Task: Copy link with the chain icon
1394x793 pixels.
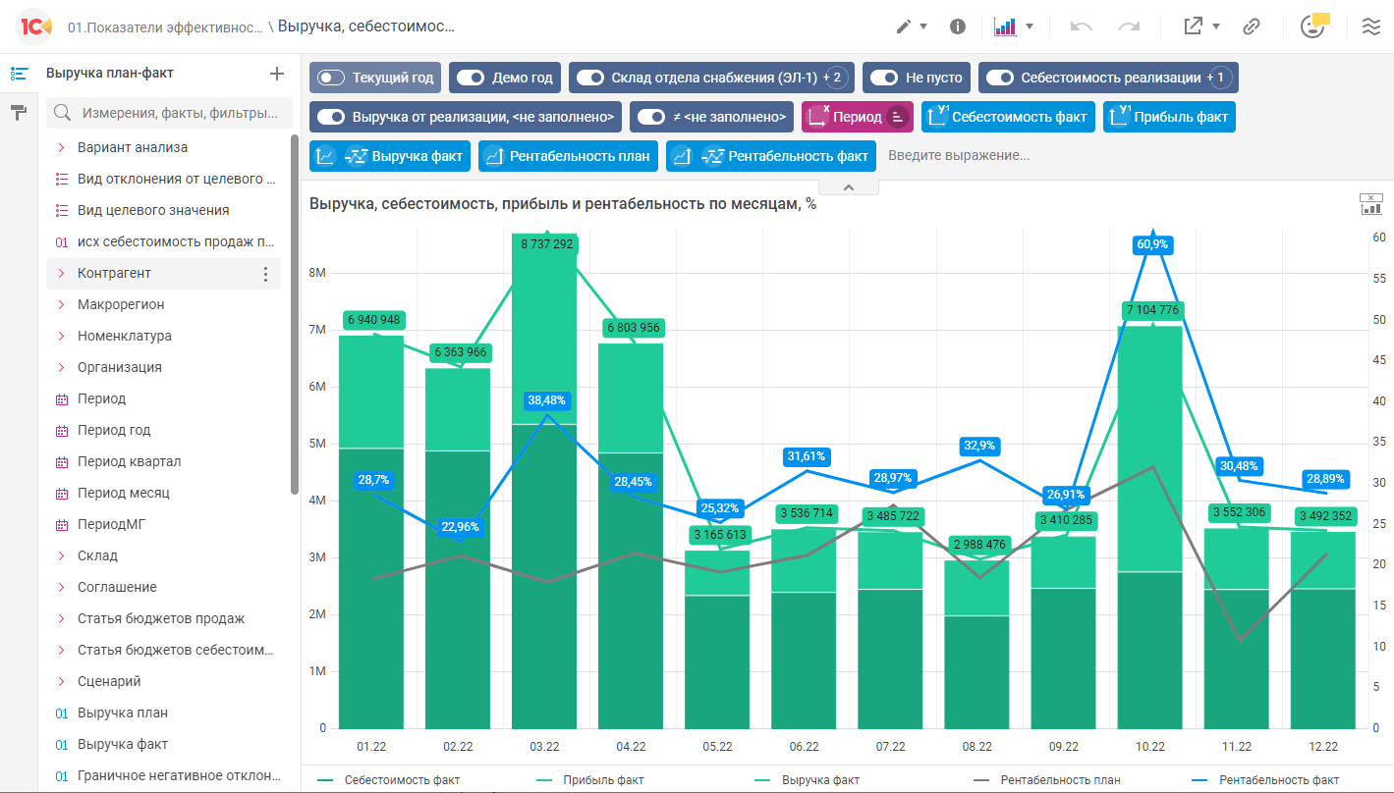Action: (1252, 26)
